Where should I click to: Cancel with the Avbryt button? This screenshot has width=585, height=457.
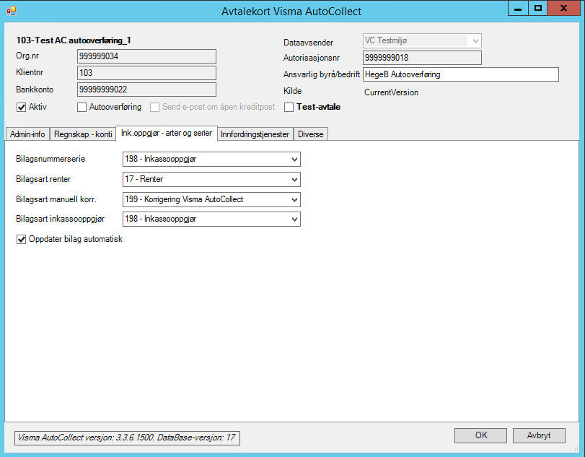click(x=539, y=435)
